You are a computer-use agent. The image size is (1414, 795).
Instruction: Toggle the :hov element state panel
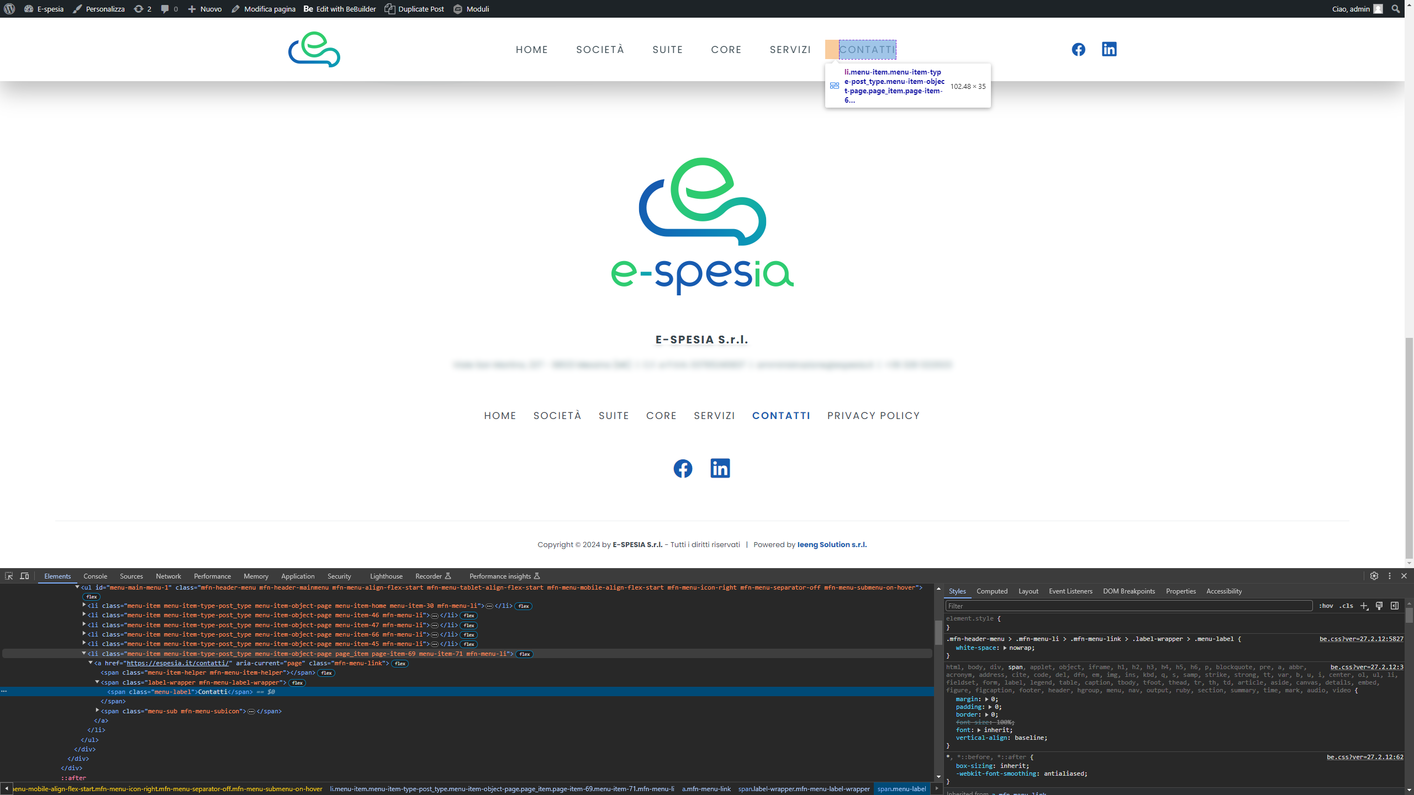tap(1326, 606)
